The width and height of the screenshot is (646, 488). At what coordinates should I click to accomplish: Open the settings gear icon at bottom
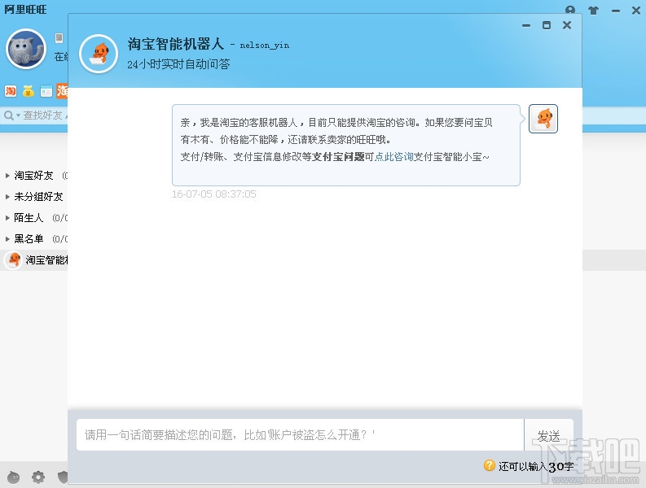[38, 477]
